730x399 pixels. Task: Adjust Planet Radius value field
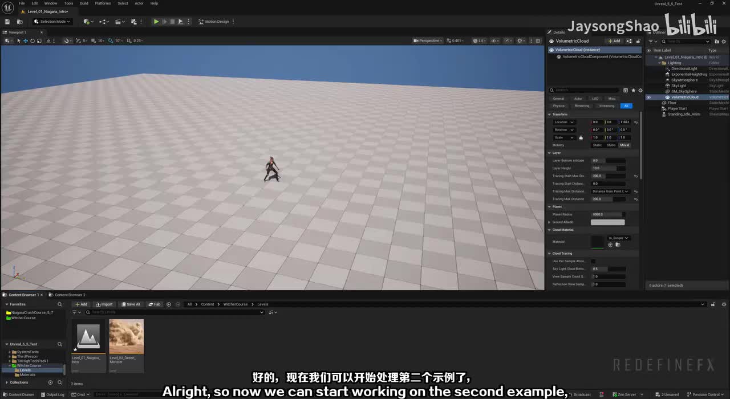pyautogui.click(x=608, y=214)
